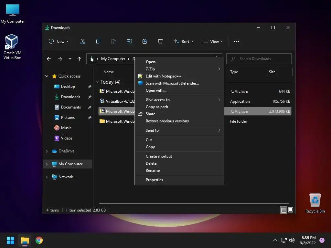The height and width of the screenshot is (248, 331).
Task: Expand the My Computer tree node
Action: coord(47,164)
